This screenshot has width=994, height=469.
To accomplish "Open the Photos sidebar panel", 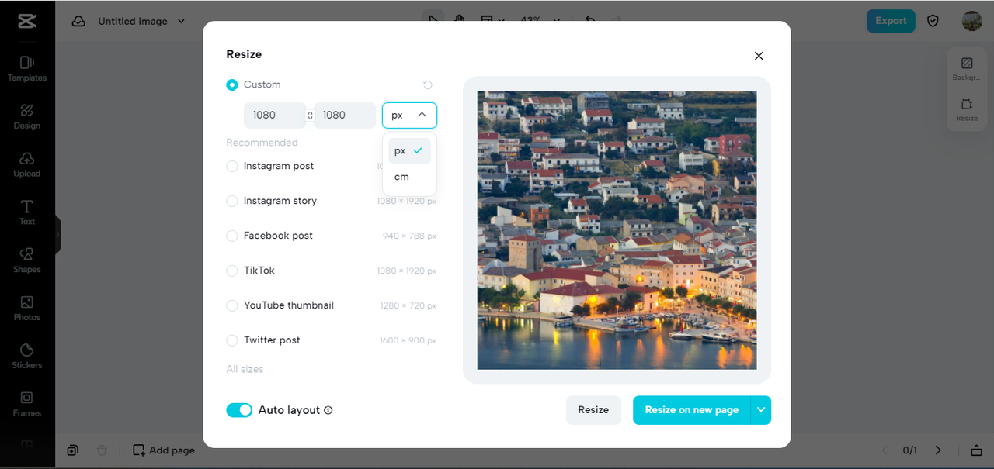I will (x=27, y=308).
